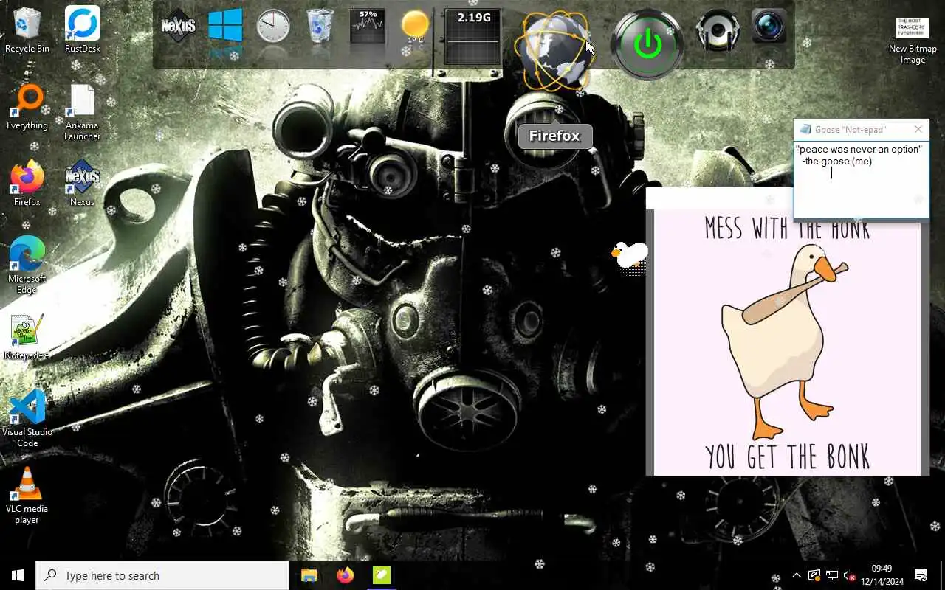The image size is (945, 590).
Task: Click the Type here to search box
Action: [162, 575]
